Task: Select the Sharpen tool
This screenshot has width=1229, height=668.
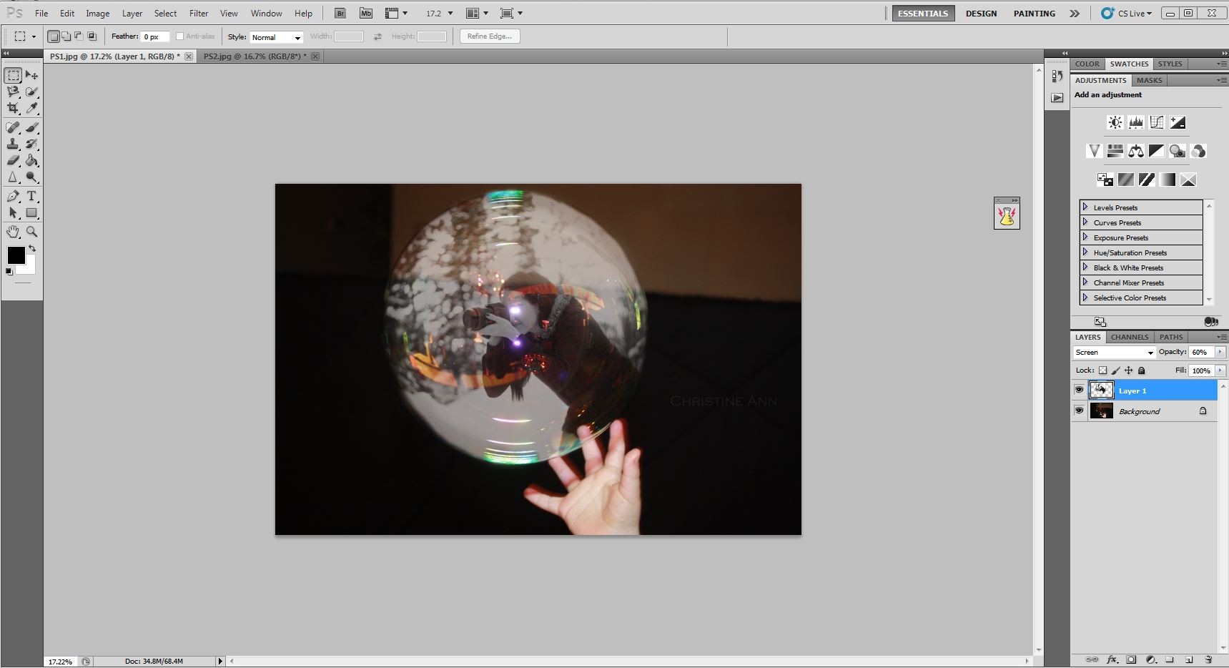Action: click(13, 177)
